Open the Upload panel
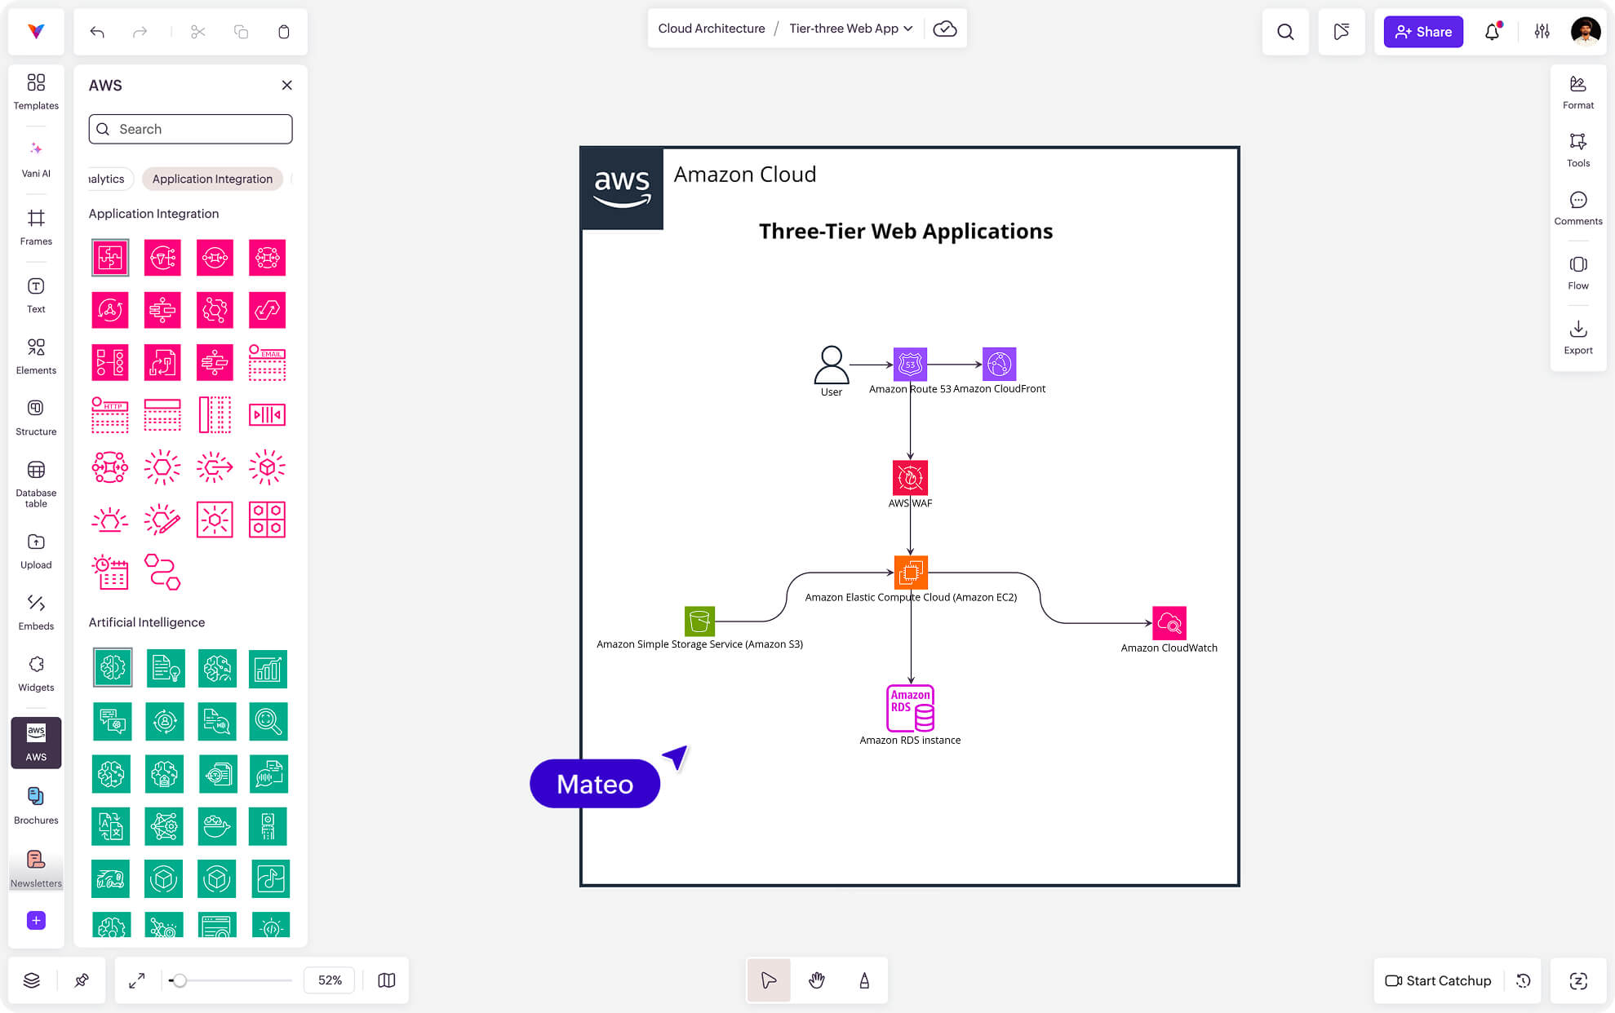Screen dimensions: 1615x1013 tap(36, 551)
